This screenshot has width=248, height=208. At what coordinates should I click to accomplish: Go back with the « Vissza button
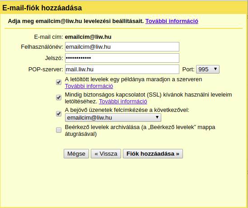106,154
